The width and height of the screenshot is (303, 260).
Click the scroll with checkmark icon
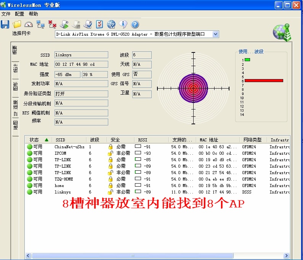point(88,24)
